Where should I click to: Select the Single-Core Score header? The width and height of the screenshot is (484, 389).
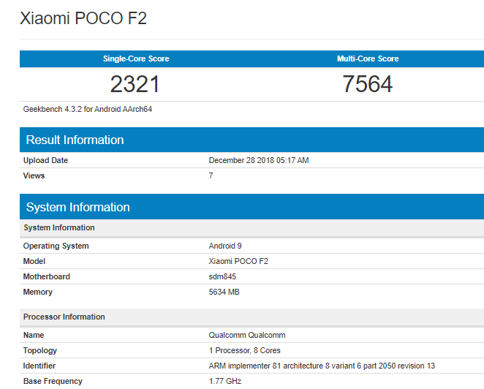click(x=136, y=58)
